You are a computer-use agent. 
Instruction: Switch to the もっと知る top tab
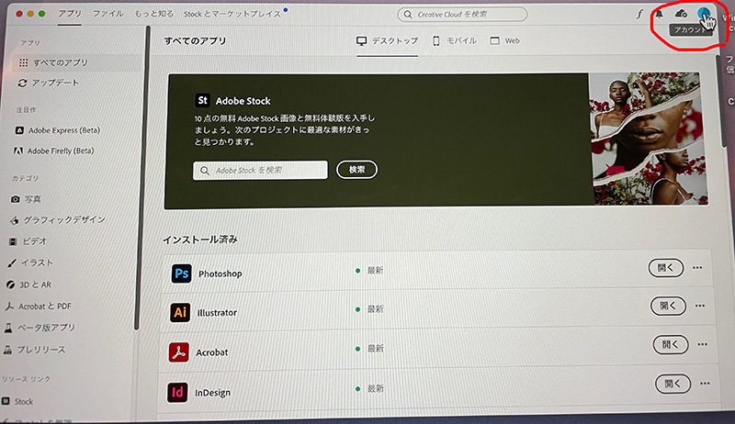pos(153,14)
